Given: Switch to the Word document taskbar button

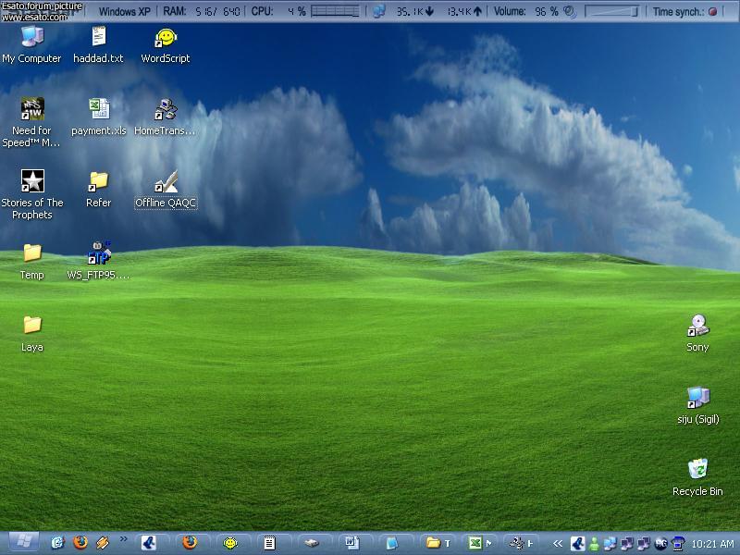Looking at the screenshot, I should click(351, 543).
